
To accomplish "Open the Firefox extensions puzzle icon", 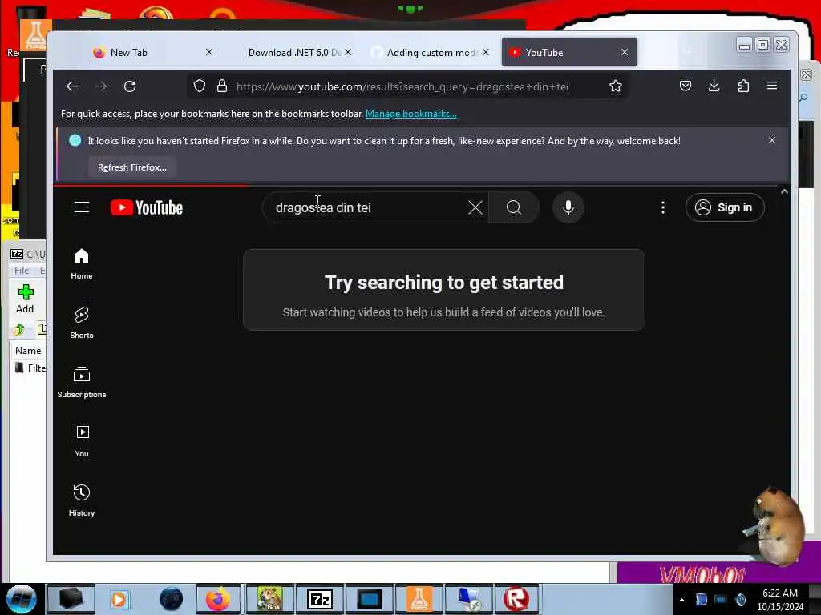I will coord(743,86).
